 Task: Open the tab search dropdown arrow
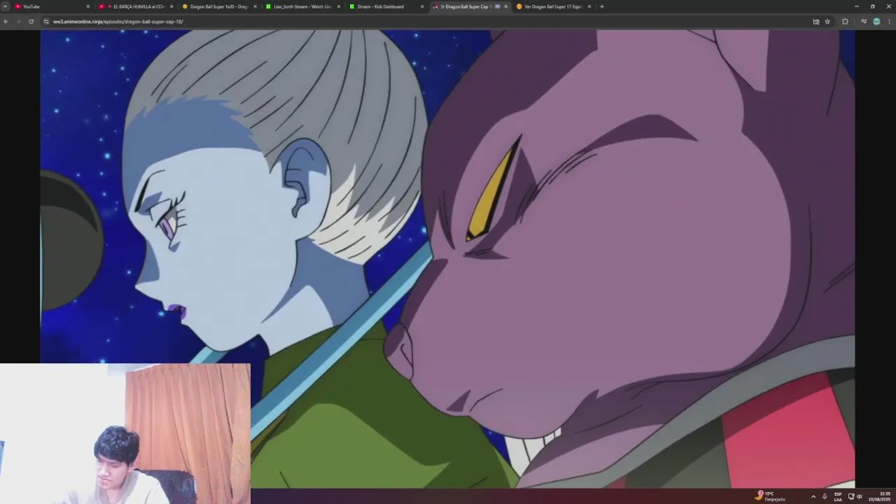[6, 6]
